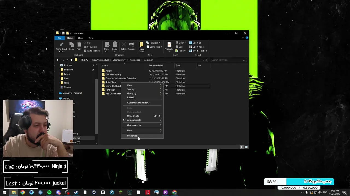350x196 pixels.
Task: Click steamapps in the address path
Action: point(135,60)
